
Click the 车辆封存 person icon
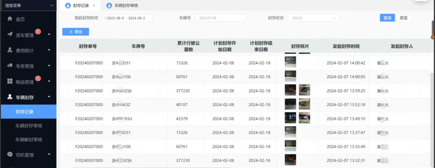(x=10, y=97)
